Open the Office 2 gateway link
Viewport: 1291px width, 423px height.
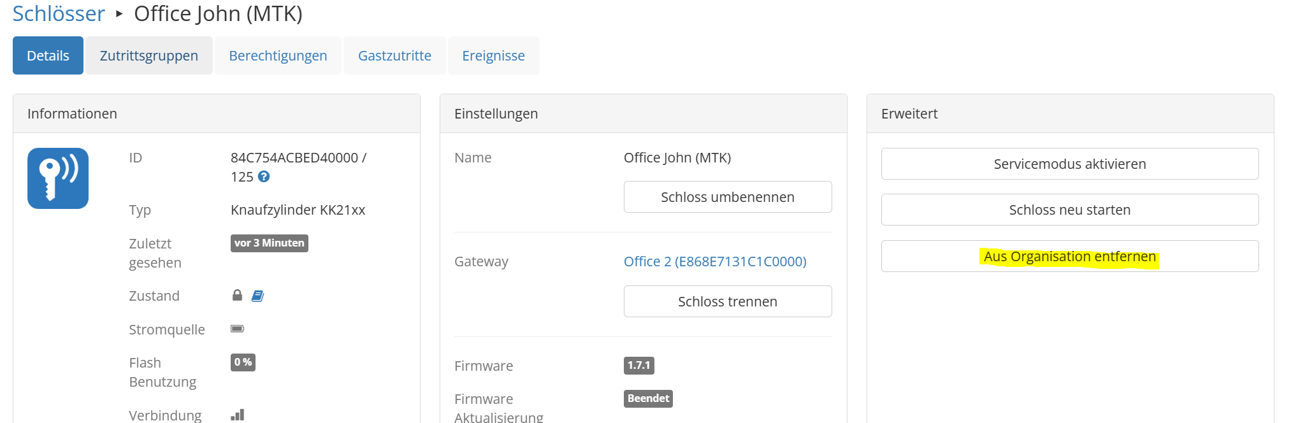pyautogui.click(x=715, y=261)
